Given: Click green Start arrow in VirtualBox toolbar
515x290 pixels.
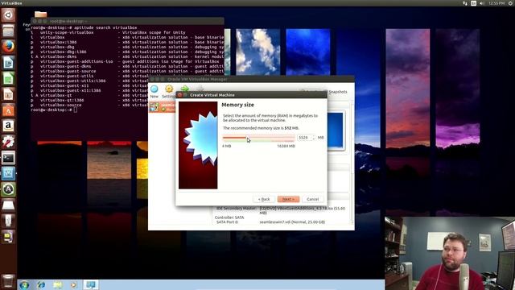Looking at the screenshot, I should pyautogui.click(x=185, y=88).
